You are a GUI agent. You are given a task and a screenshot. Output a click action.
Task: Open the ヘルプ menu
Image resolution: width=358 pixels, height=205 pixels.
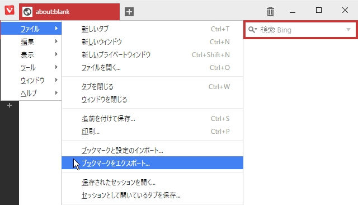point(31,93)
